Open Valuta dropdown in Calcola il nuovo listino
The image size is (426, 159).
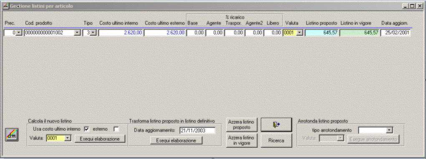[x=68, y=139]
